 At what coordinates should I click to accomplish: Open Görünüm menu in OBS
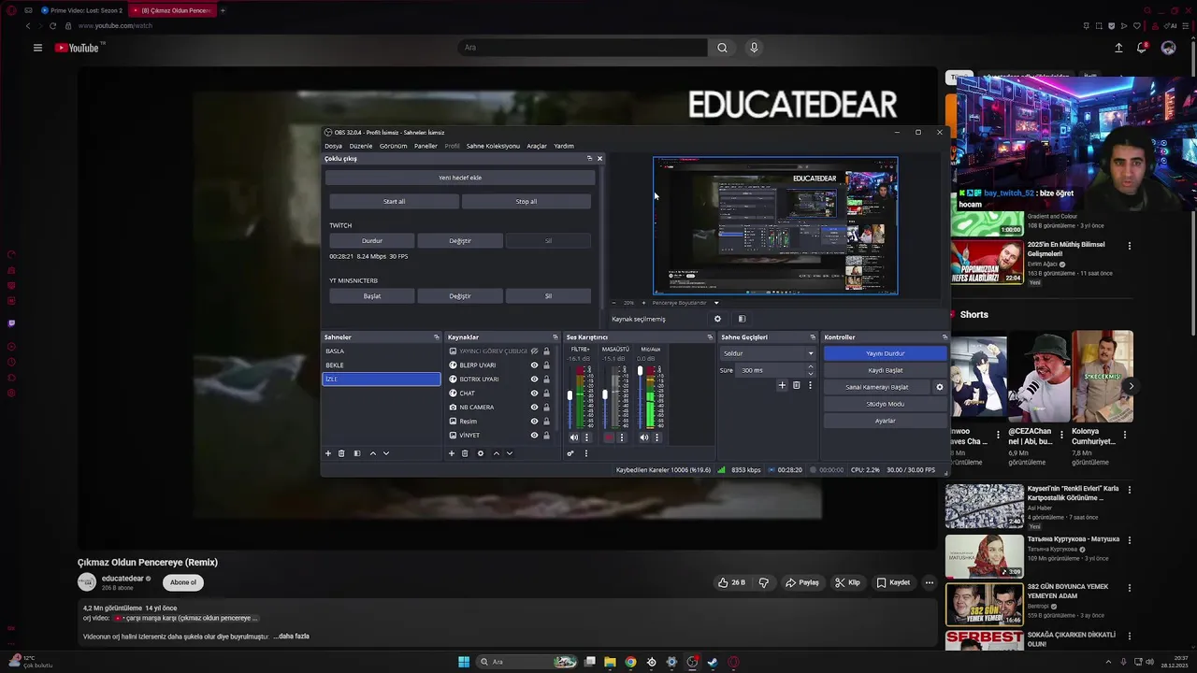[x=393, y=146]
